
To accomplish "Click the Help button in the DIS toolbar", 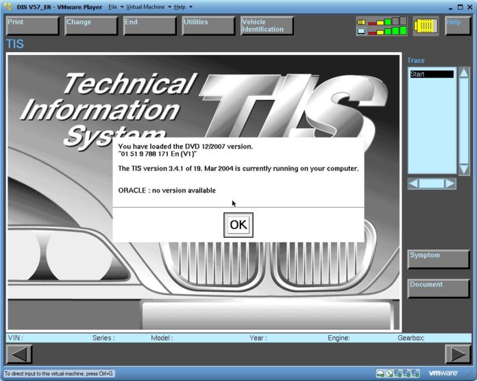I will pos(458,26).
